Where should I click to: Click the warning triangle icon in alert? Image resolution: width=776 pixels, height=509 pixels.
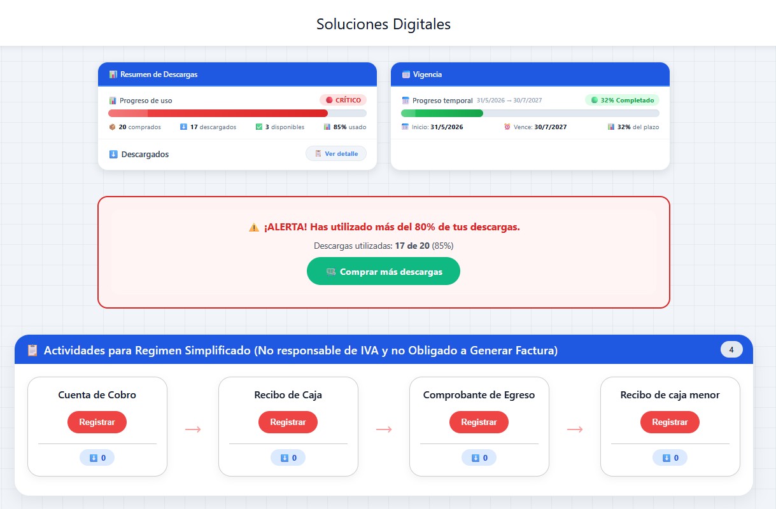pyautogui.click(x=254, y=227)
